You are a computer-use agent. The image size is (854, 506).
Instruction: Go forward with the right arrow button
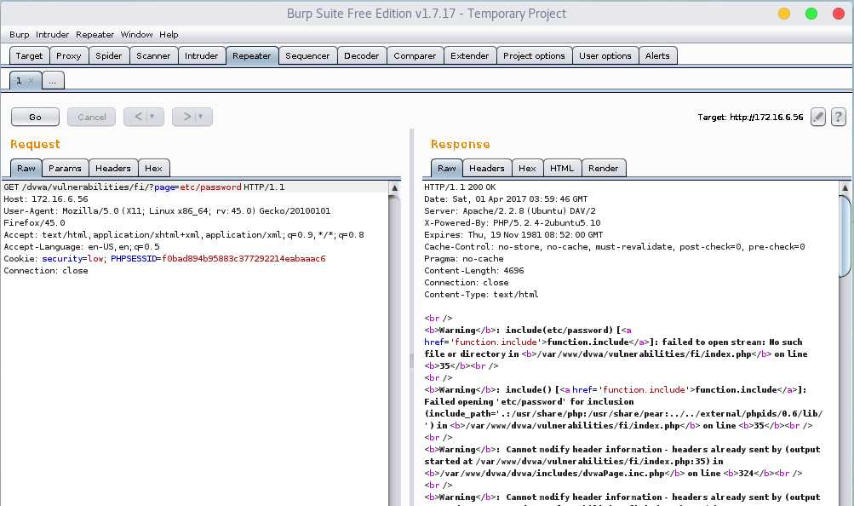(x=186, y=117)
